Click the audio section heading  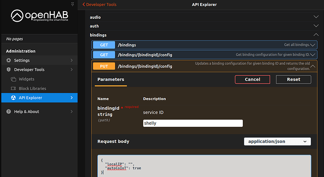95,17
